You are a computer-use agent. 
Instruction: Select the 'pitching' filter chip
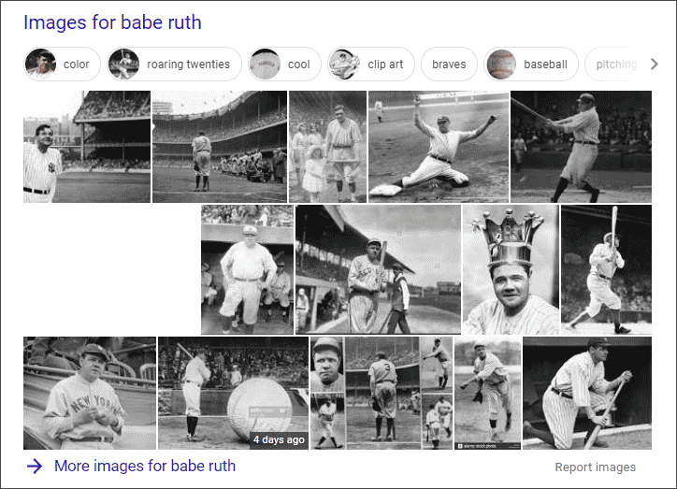[x=612, y=64]
